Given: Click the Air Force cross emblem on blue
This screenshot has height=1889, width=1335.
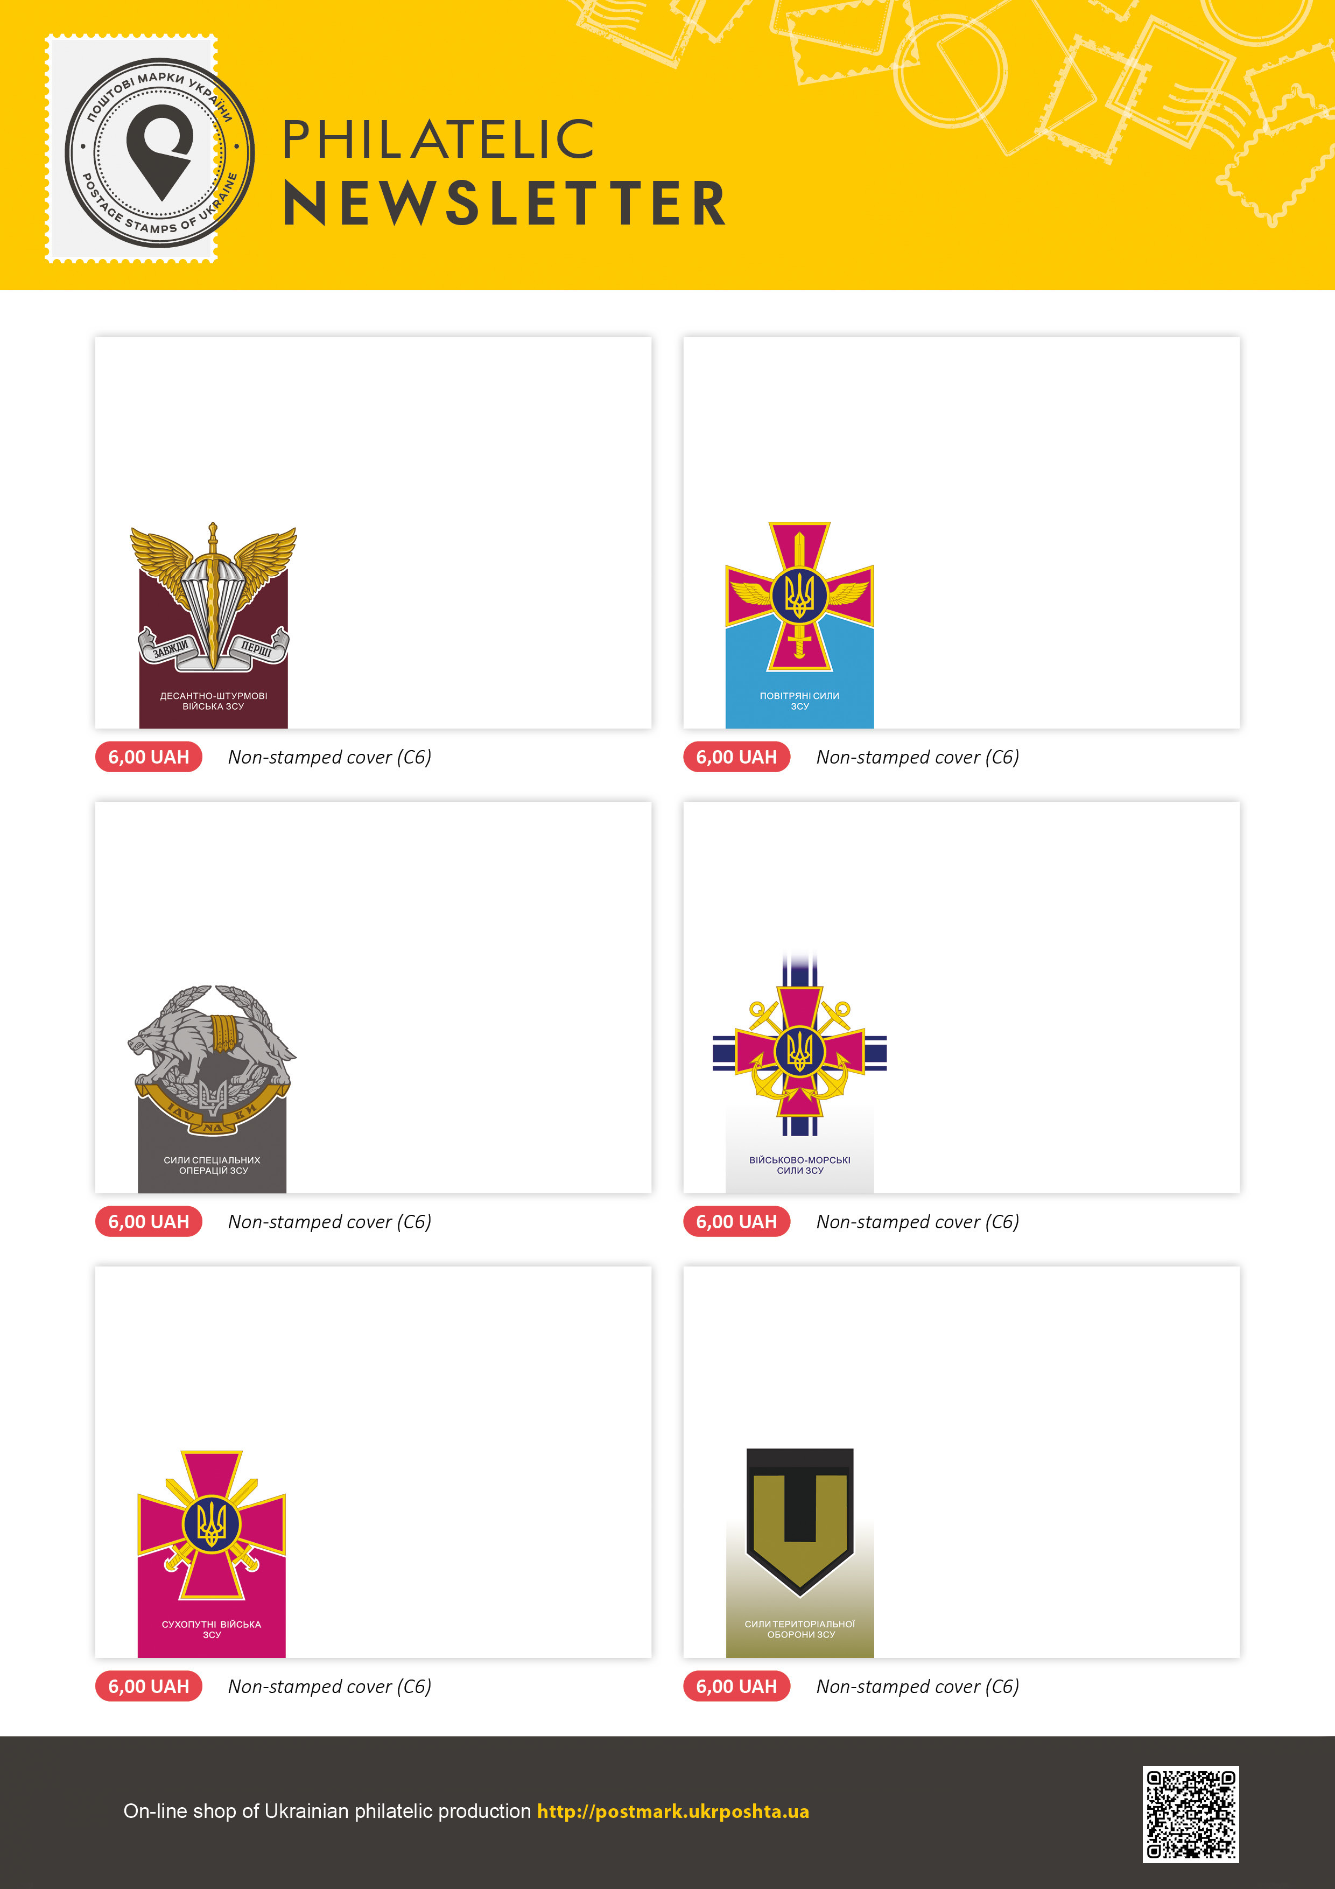Looking at the screenshot, I should tap(799, 597).
